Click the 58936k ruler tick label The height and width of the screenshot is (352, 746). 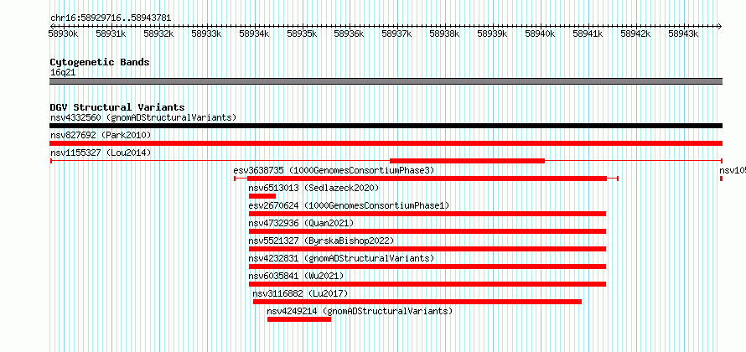(x=350, y=34)
